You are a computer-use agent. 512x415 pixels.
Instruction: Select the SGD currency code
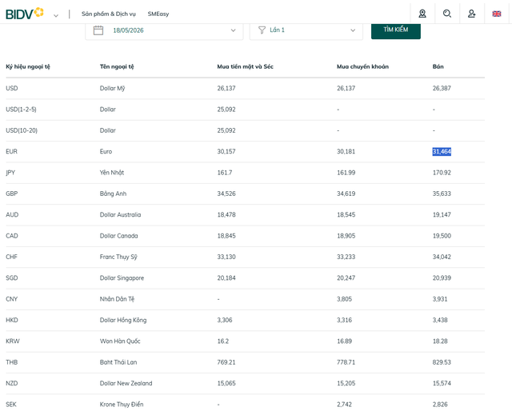(12, 278)
